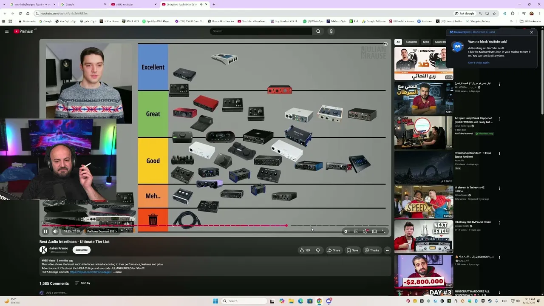Open the Shopping history bookmark

(478, 21)
